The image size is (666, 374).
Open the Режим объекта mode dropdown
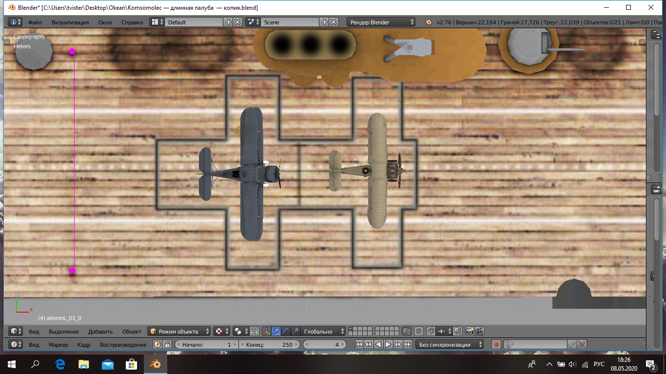tap(179, 331)
